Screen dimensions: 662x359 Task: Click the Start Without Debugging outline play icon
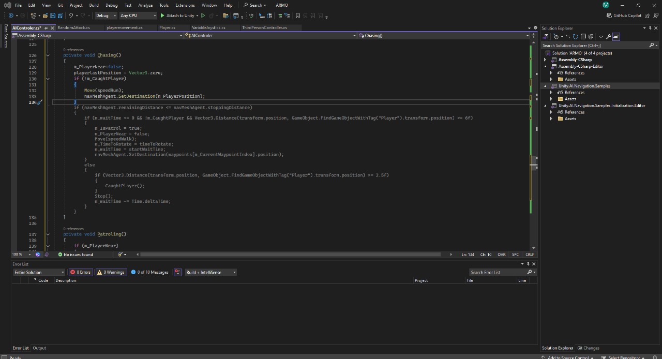pos(203,16)
